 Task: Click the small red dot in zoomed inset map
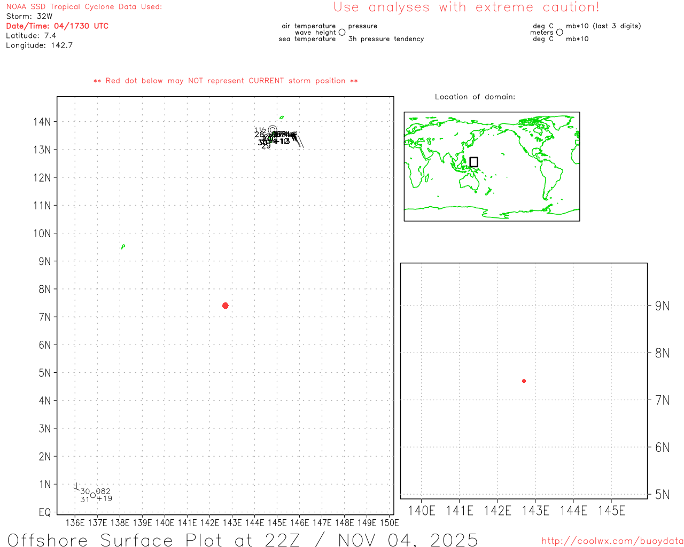[x=524, y=381]
